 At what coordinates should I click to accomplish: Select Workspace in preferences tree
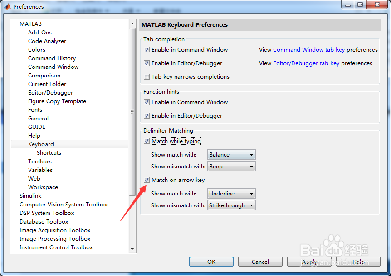pyautogui.click(x=43, y=187)
